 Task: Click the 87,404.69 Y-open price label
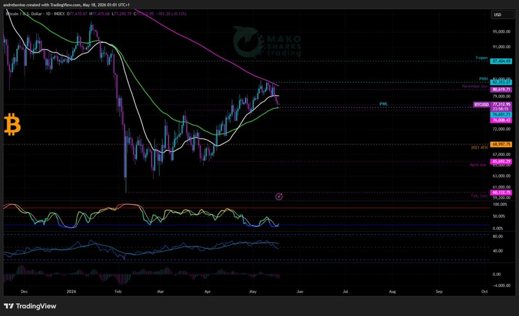coord(501,61)
